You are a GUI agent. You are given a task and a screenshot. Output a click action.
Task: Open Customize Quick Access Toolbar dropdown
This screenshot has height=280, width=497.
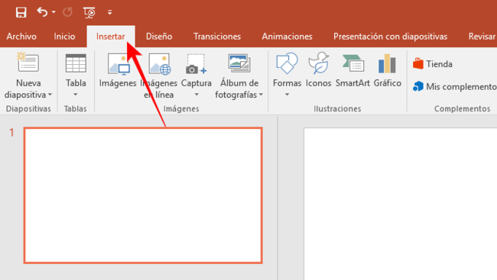pyautogui.click(x=109, y=12)
